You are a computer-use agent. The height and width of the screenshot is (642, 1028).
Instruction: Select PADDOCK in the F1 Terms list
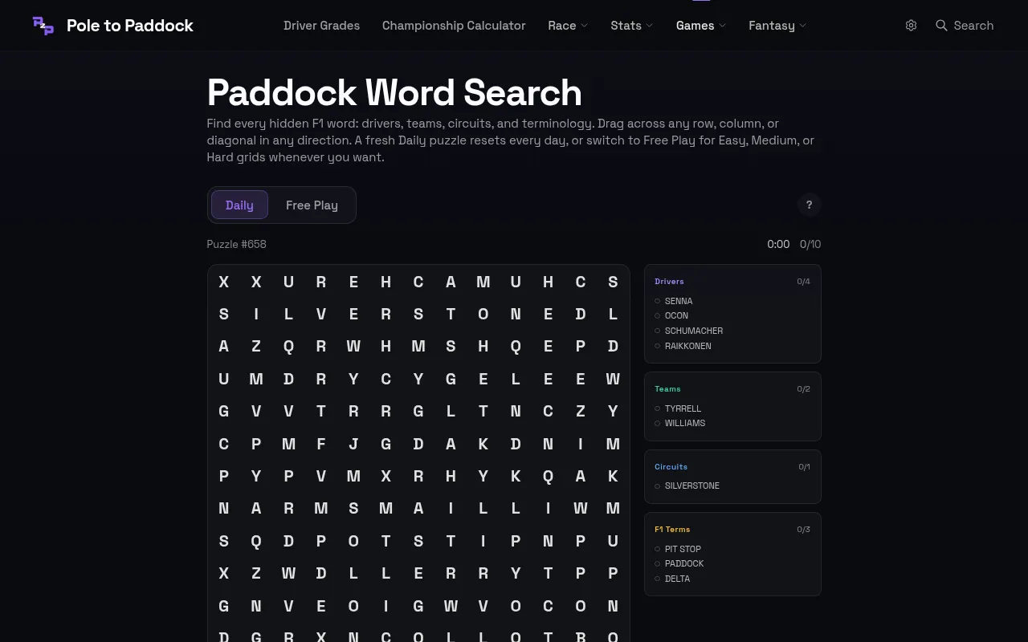tap(684, 563)
